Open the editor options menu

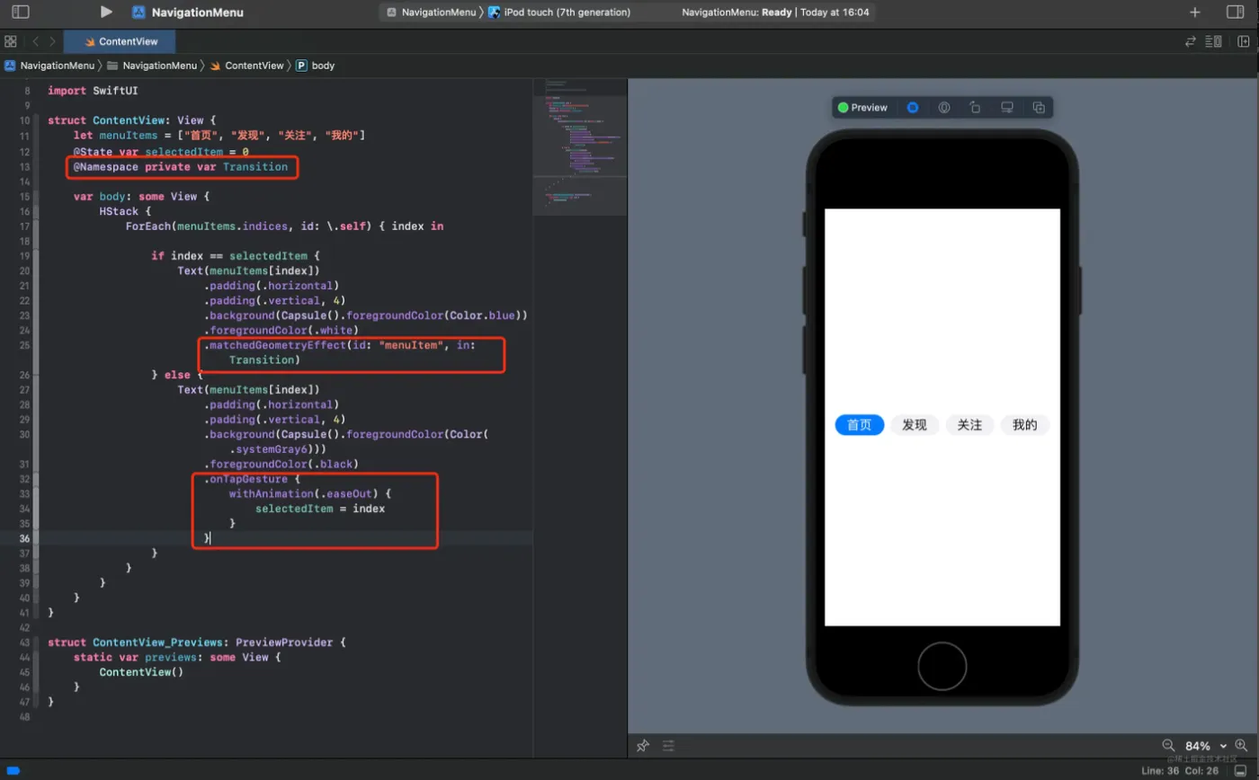1213,41
